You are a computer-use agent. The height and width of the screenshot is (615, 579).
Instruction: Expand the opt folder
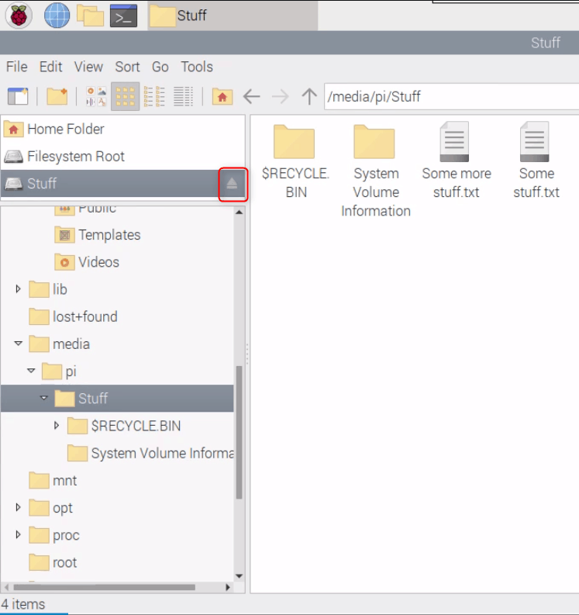(18, 507)
